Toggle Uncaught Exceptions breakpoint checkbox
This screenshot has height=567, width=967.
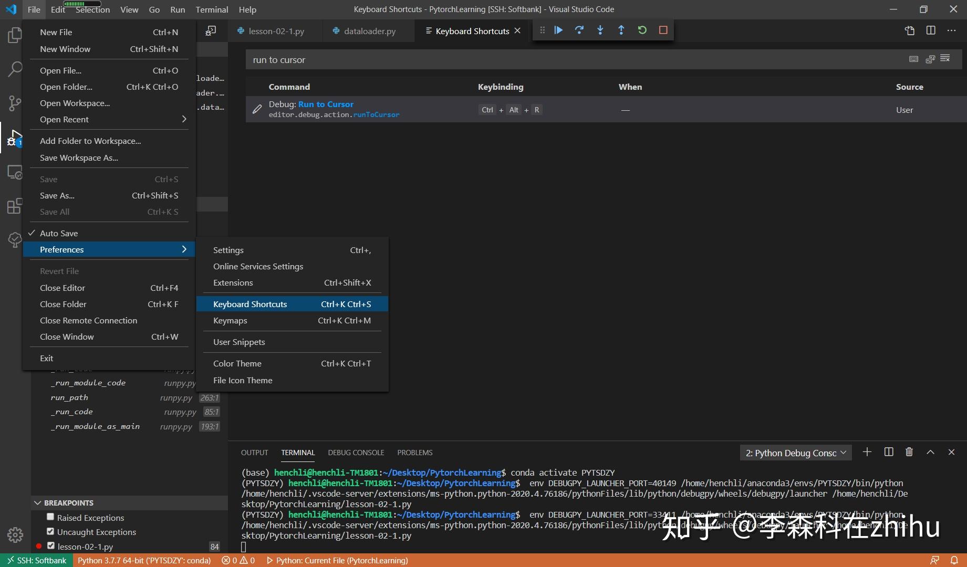(x=50, y=531)
